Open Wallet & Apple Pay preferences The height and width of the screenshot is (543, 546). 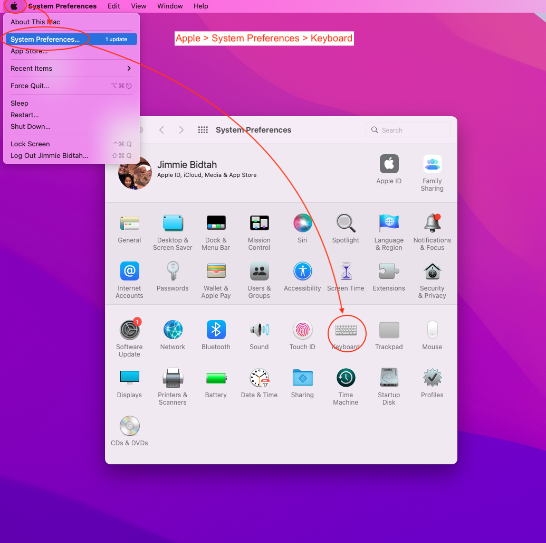(x=216, y=280)
